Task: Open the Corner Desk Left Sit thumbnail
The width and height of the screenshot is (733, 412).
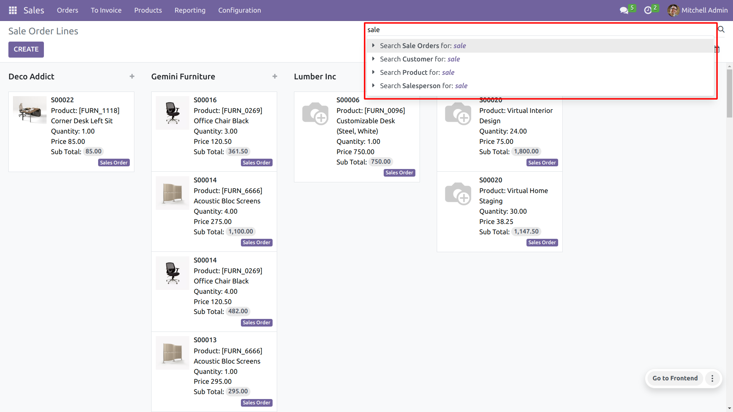Action: pyautogui.click(x=30, y=110)
